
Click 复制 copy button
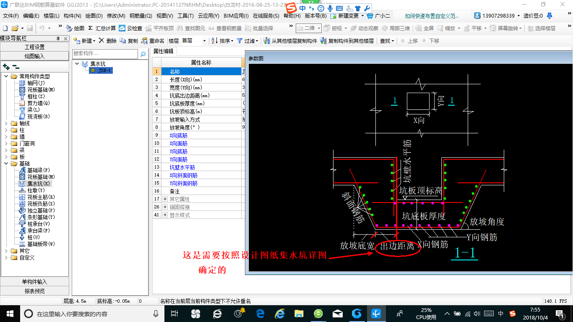click(x=129, y=41)
